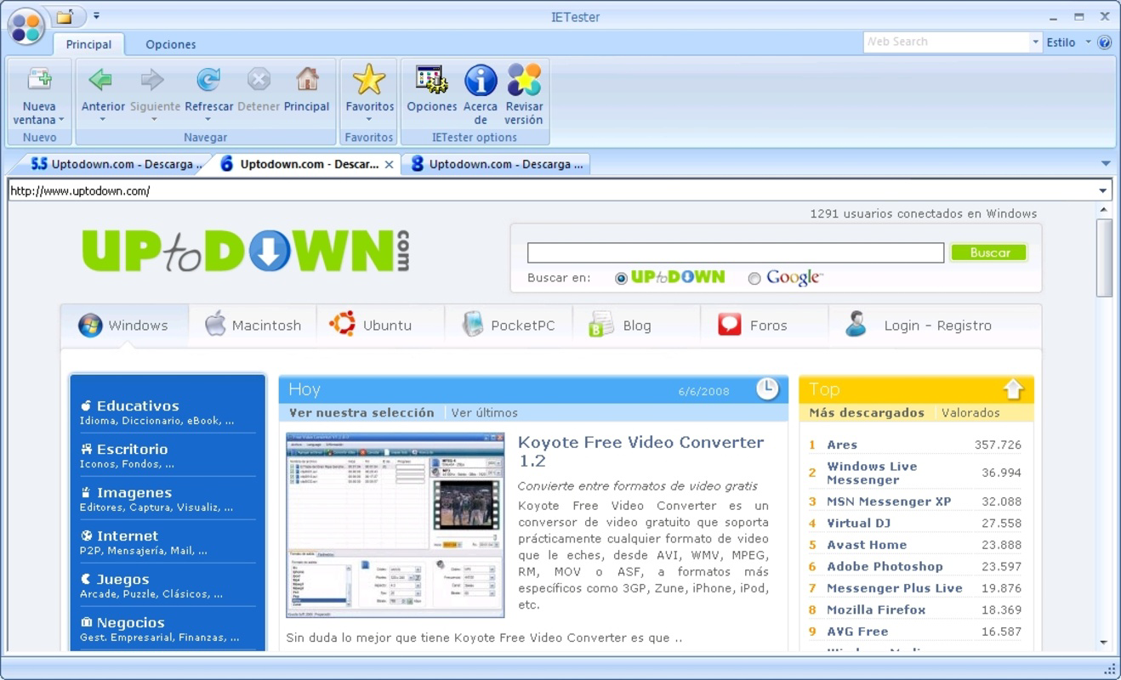Switch to the Opciones ribbon tab
Viewport: 1121px width, 680px height.
click(170, 44)
